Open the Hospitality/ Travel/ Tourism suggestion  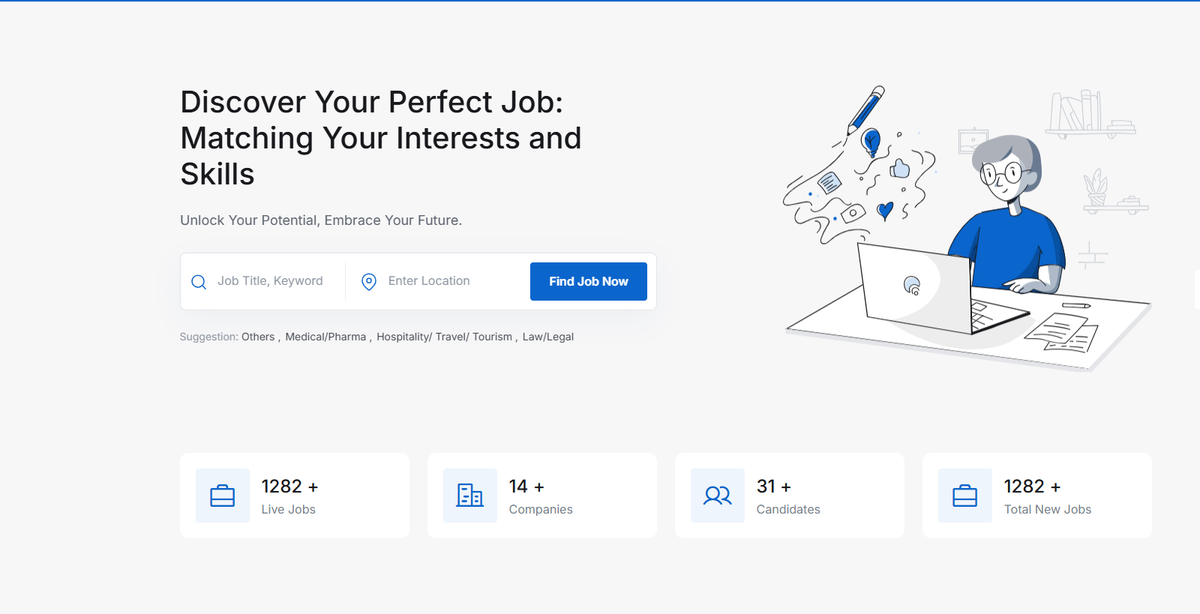(444, 337)
